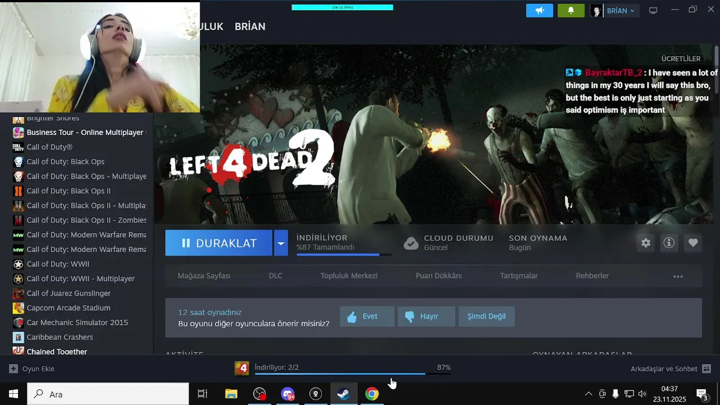Viewport: 720px width, 405px height.
Task: Open Task View on taskbar
Action: coord(202,394)
